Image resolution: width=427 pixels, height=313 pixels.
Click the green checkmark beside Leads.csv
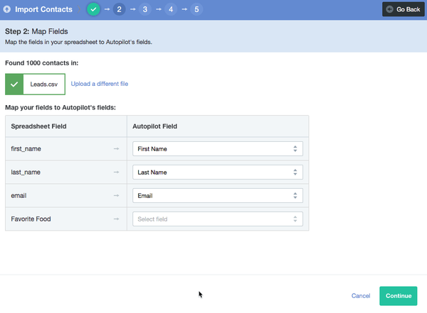[x=14, y=84]
